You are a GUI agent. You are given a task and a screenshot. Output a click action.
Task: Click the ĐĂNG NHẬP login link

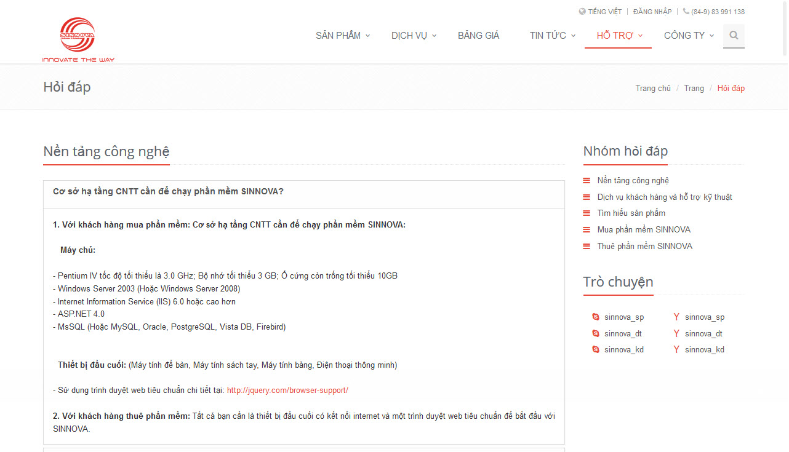pyautogui.click(x=652, y=12)
